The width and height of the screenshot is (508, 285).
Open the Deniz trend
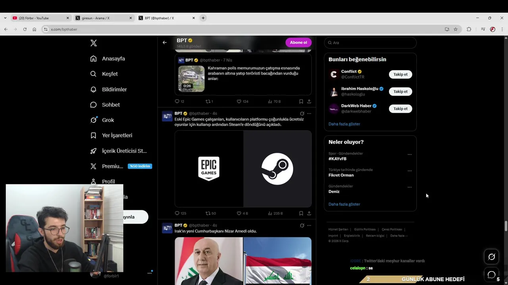pyautogui.click(x=334, y=192)
